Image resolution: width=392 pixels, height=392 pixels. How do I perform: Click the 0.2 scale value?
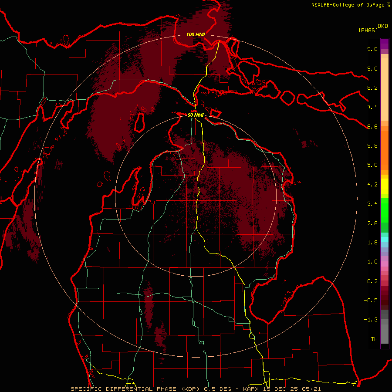372,281
